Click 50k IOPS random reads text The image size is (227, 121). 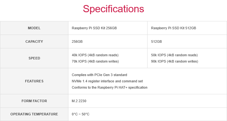tap(174, 55)
